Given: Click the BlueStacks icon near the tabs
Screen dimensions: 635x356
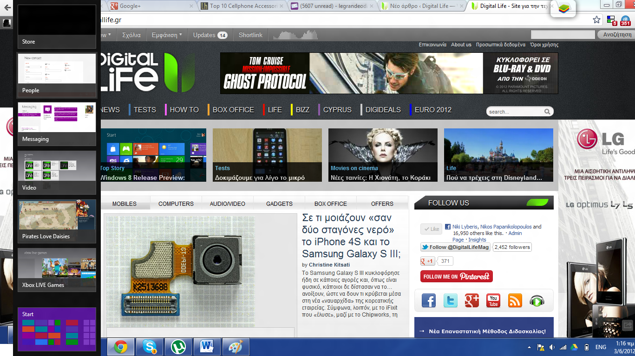Looking at the screenshot, I should pos(563,8).
